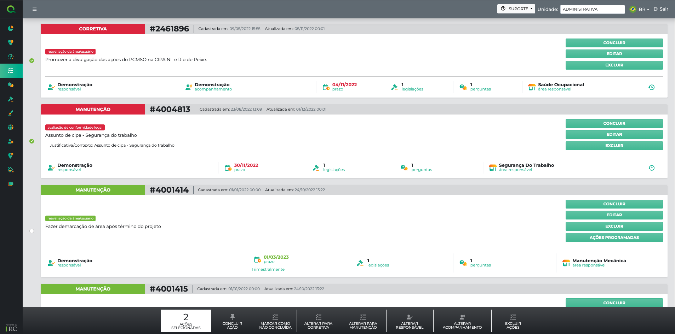Open the SUPORTE dropdown

[x=516, y=9]
